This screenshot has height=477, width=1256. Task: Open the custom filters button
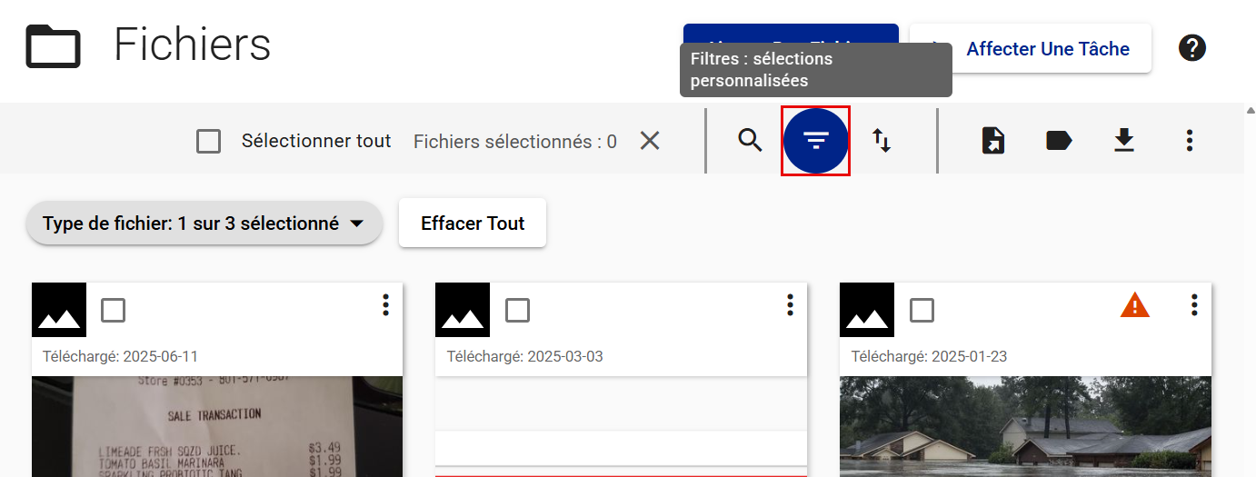[815, 141]
